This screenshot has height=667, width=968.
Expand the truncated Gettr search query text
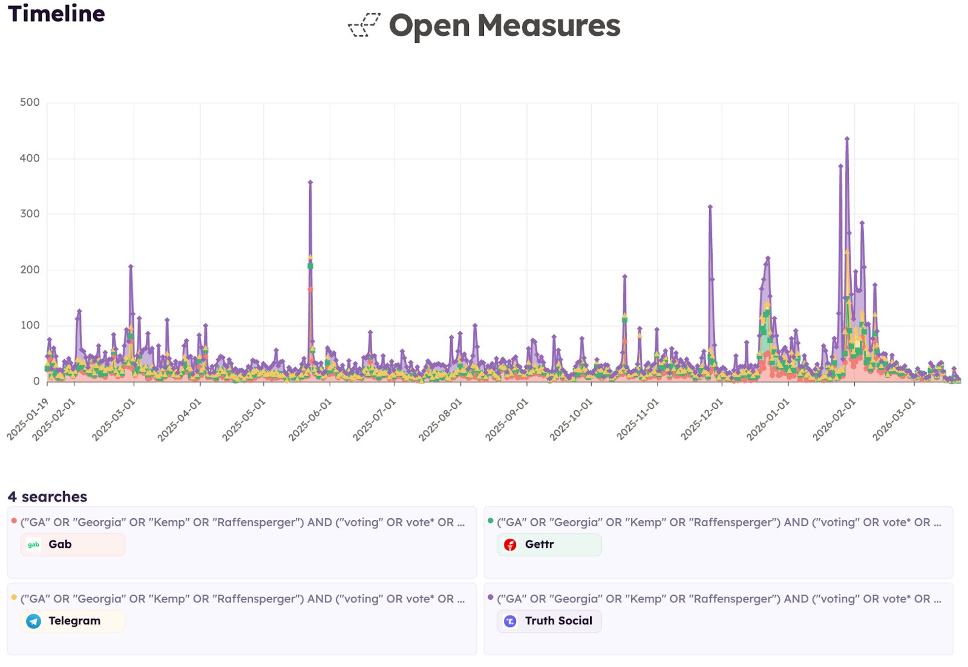pos(717,520)
